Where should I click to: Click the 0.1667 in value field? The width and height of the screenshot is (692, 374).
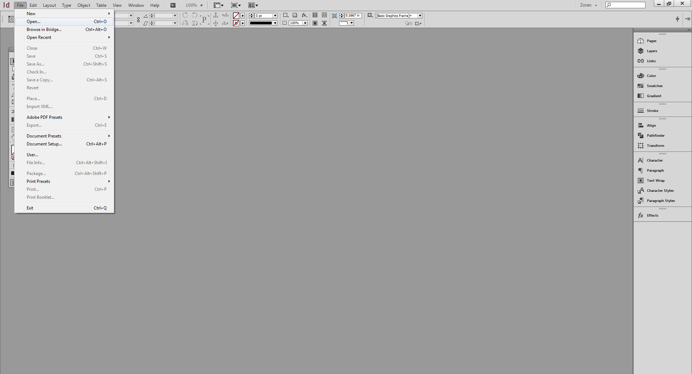pos(353,15)
